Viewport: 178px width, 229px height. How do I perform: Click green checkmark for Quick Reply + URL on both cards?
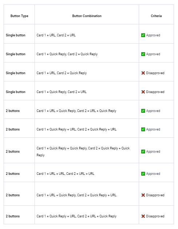tap(143, 129)
